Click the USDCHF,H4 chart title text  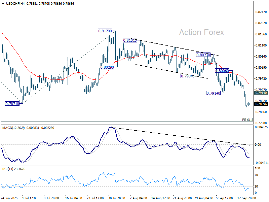click(15, 4)
